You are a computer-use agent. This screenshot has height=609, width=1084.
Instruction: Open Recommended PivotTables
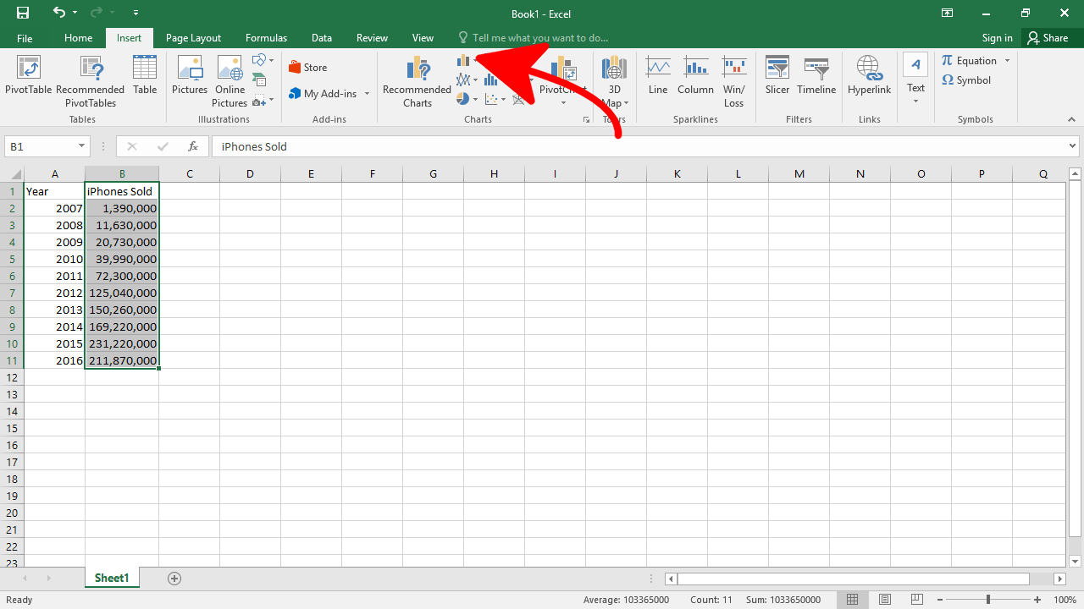(91, 81)
